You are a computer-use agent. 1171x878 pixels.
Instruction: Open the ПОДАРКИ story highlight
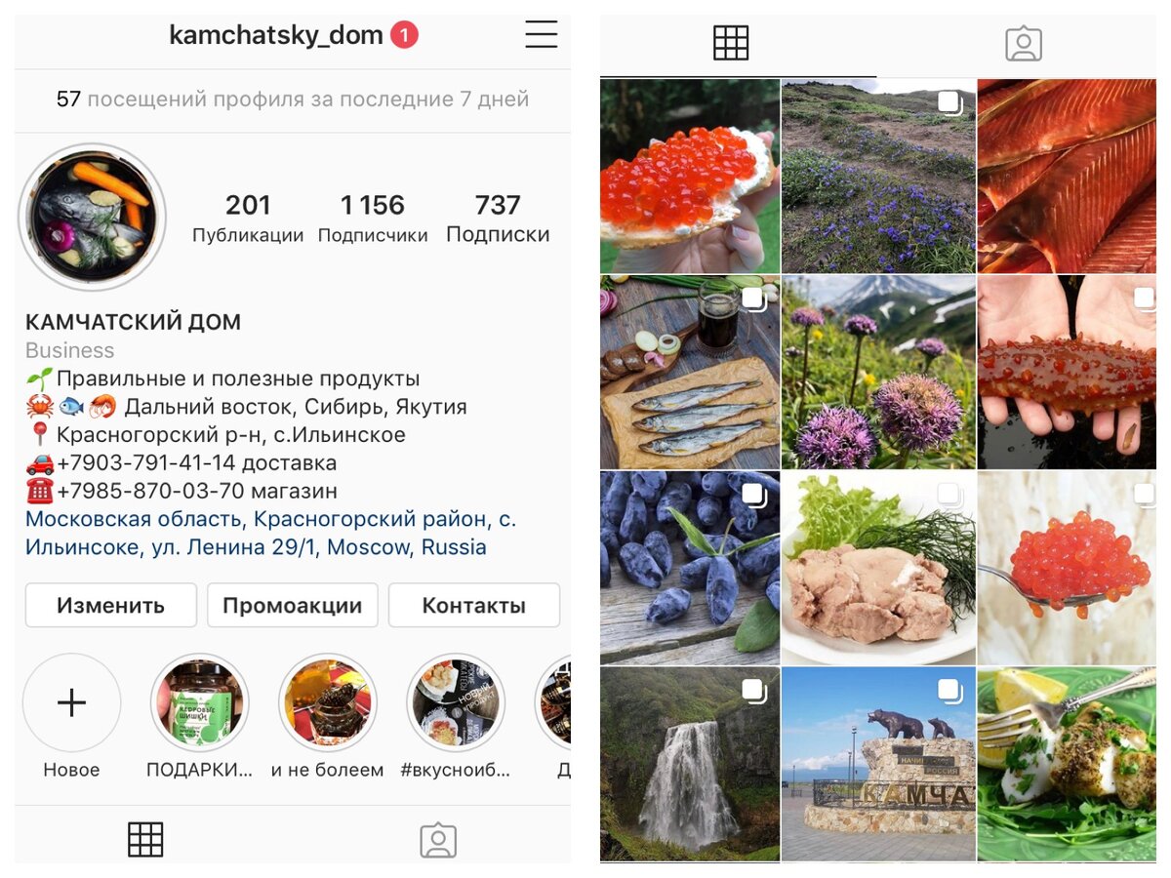200,702
